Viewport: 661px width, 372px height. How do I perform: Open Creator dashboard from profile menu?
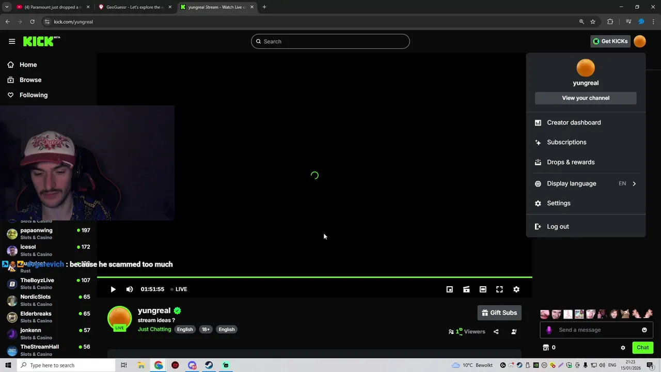tap(586, 122)
